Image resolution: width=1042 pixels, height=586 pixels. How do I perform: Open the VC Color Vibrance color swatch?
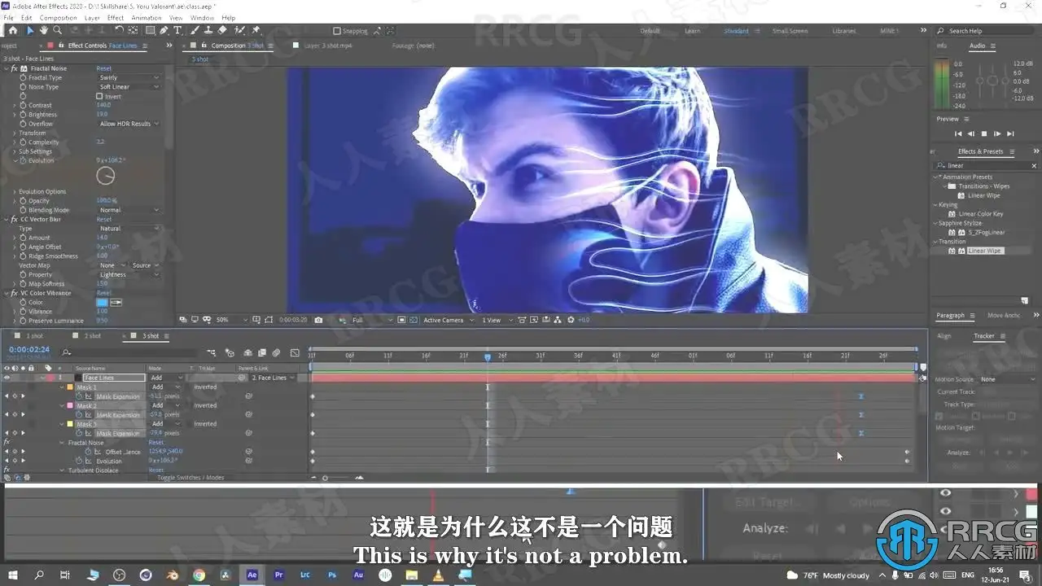tap(102, 303)
